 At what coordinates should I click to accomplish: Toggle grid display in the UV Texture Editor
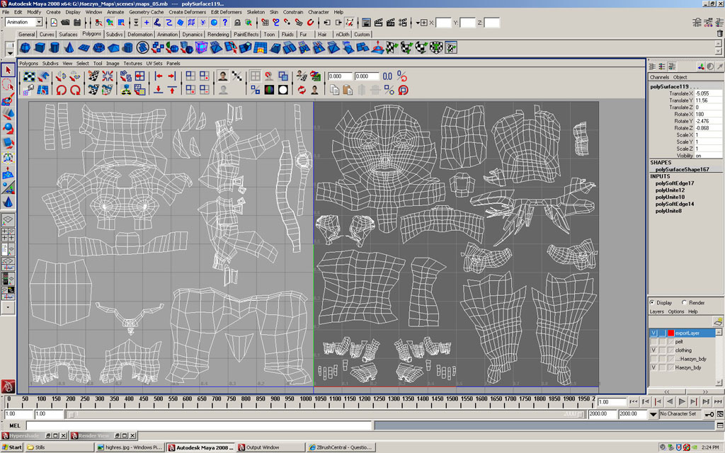tap(256, 75)
